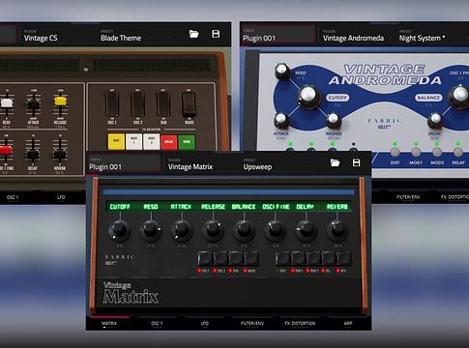Image resolution: width=469 pixels, height=348 pixels.
Task: Click the large Cutoff knob on Vintage Andromeda
Action: (308, 96)
